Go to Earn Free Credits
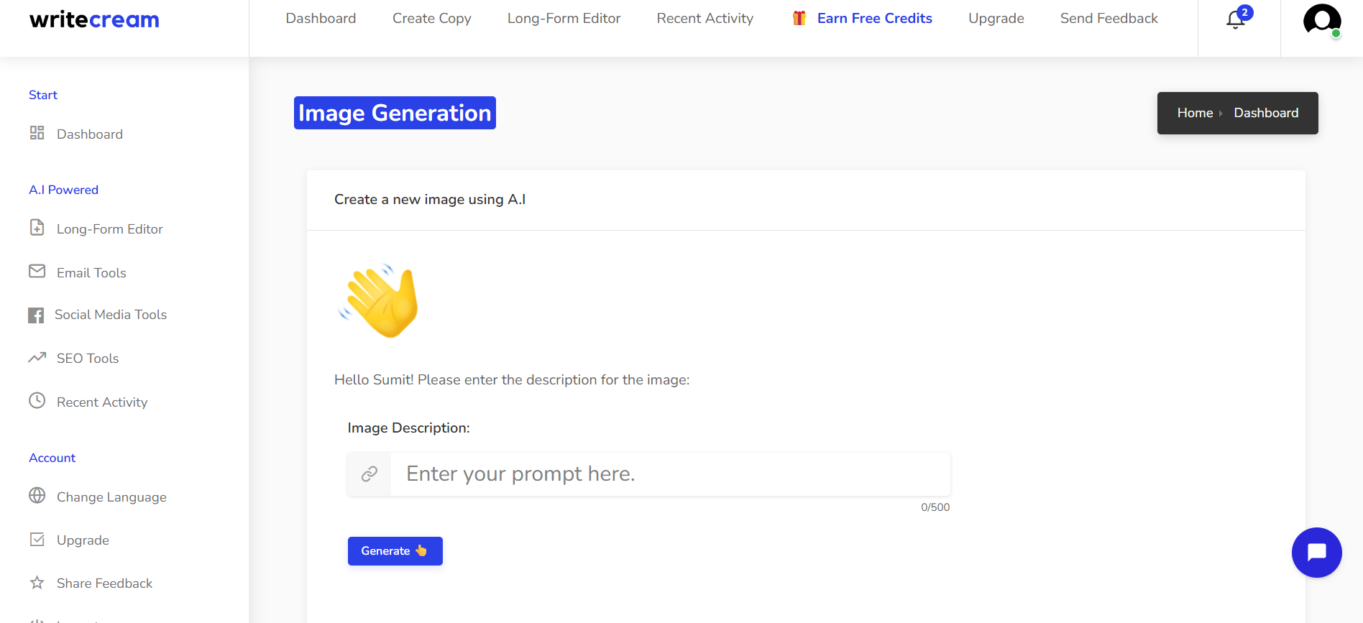This screenshot has width=1363, height=623. click(874, 19)
